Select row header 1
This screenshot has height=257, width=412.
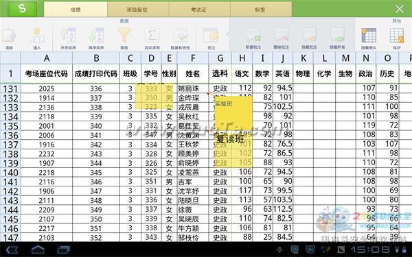[x=10, y=74]
